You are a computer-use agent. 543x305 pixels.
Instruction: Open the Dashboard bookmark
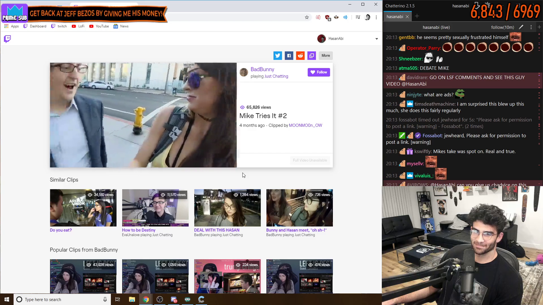[35, 26]
